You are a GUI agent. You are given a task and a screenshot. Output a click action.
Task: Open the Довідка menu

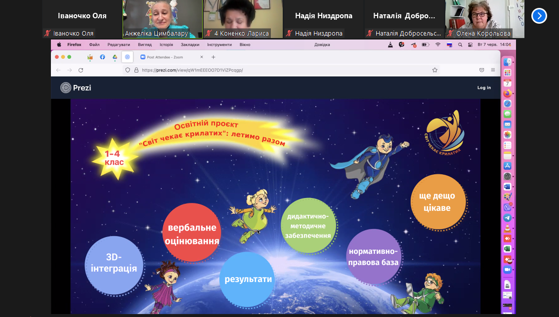click(x=322, y=44)
